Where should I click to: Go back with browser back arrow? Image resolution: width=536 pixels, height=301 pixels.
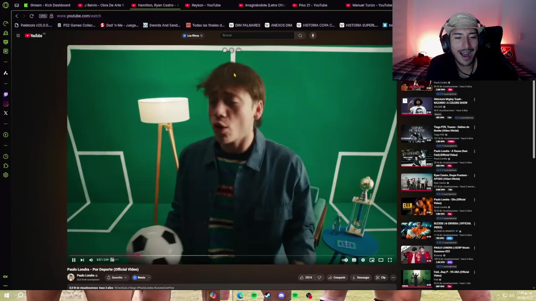click(17, 16)
